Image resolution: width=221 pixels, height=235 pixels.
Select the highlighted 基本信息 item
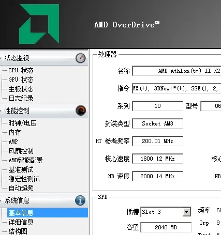pyautogui.click(x=48, y=213)
